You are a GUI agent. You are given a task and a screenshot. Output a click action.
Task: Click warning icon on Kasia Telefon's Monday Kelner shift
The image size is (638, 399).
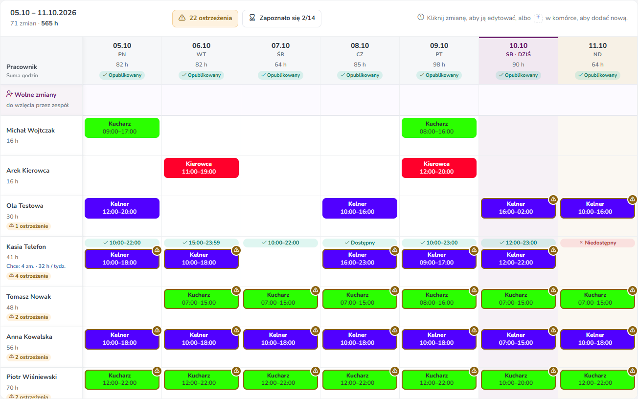(157, 250)
